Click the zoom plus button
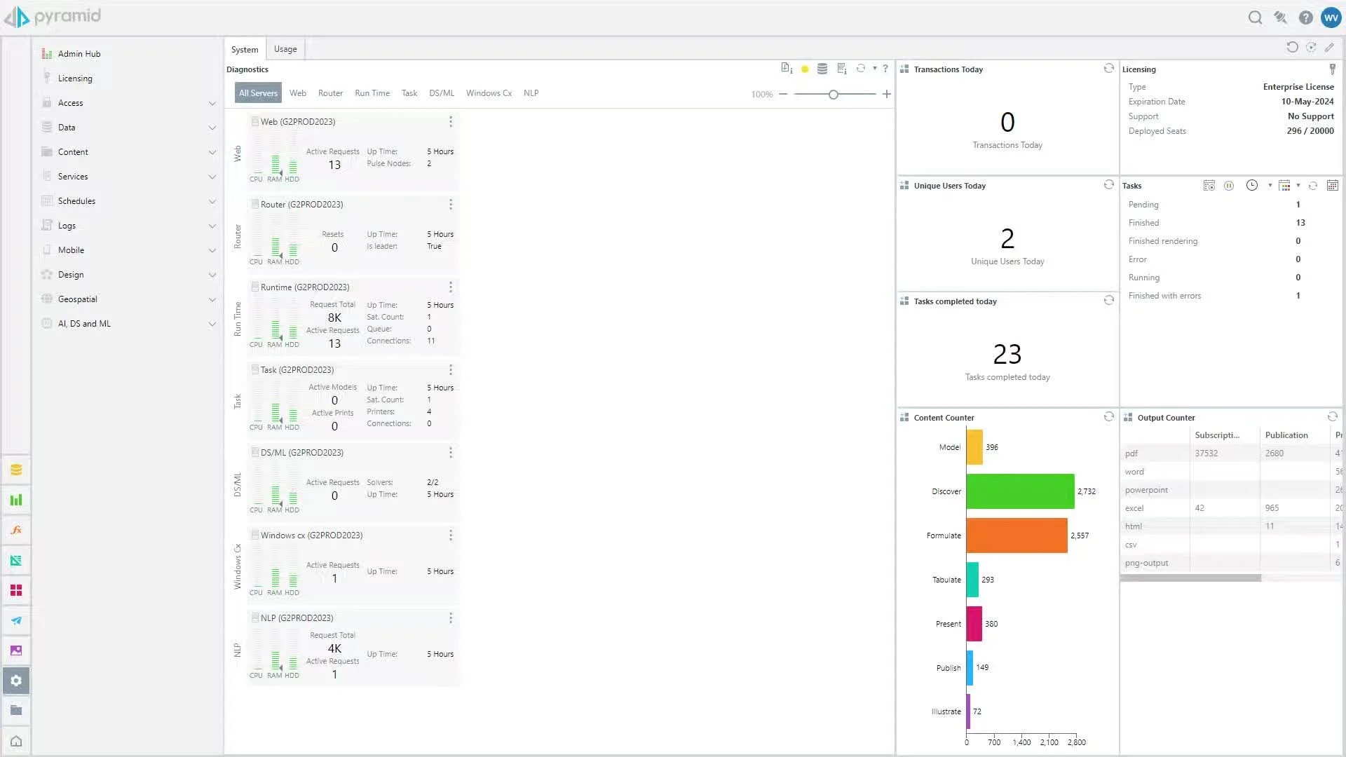Viewport: 1346px width, 757px height. pos(886,94)
